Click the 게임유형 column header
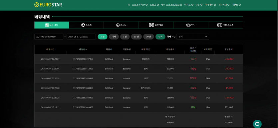 (x=127, y=49)
